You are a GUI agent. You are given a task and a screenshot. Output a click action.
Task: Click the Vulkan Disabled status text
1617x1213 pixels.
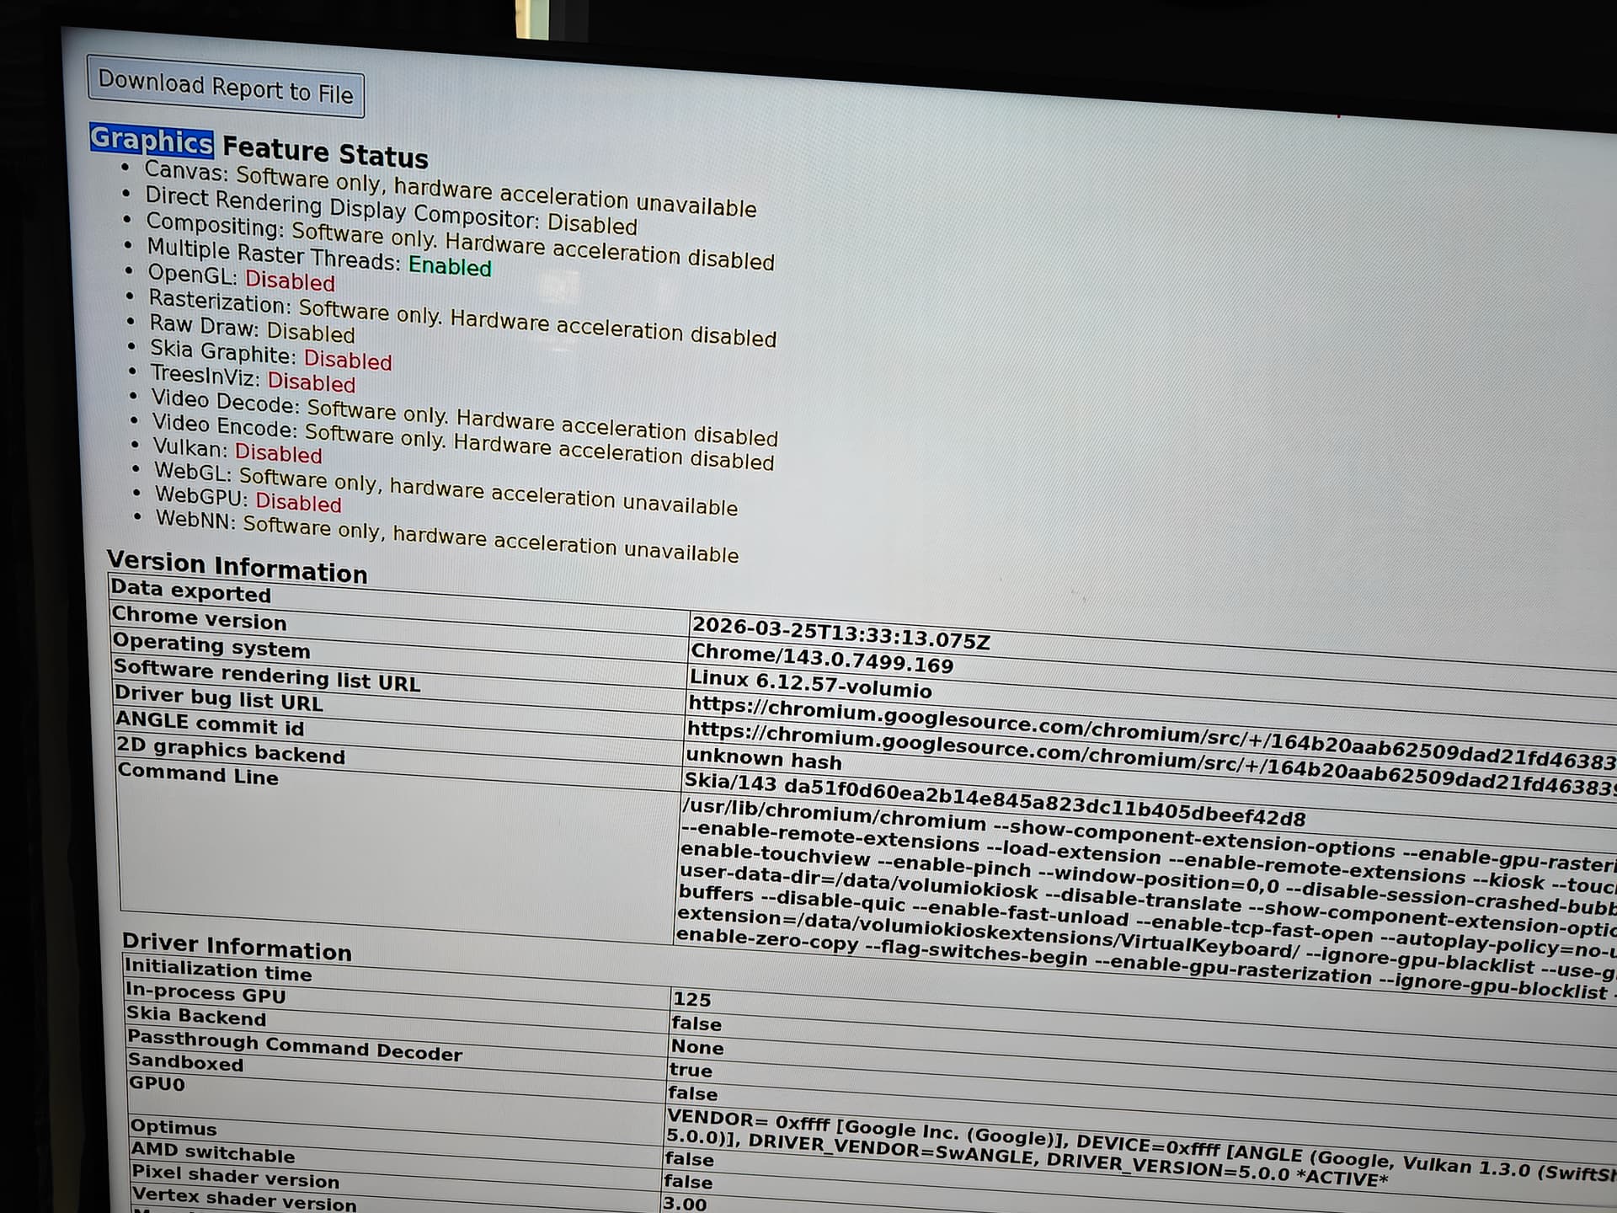pos(278,453)
